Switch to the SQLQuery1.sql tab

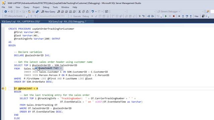[21, 21]
